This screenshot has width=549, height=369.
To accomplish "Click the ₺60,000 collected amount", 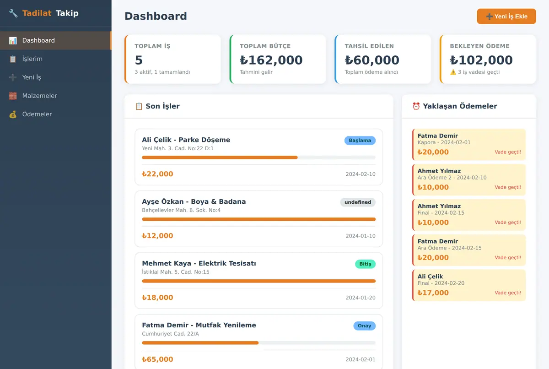I will [372, 60].
